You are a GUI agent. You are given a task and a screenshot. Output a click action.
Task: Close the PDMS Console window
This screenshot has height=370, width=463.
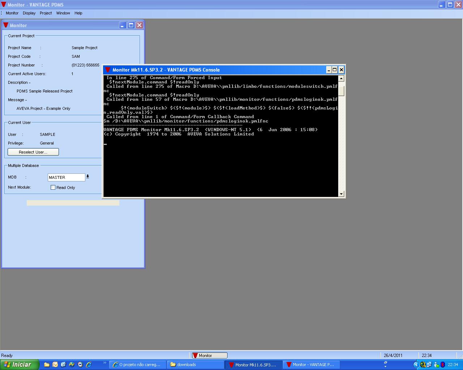pyautogui.click(x=341, y=70)
